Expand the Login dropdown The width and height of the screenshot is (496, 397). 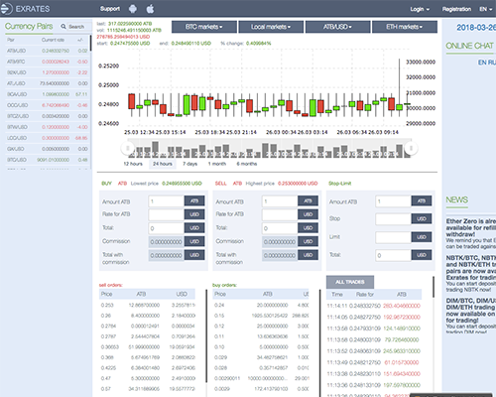(x=420, y=9)
